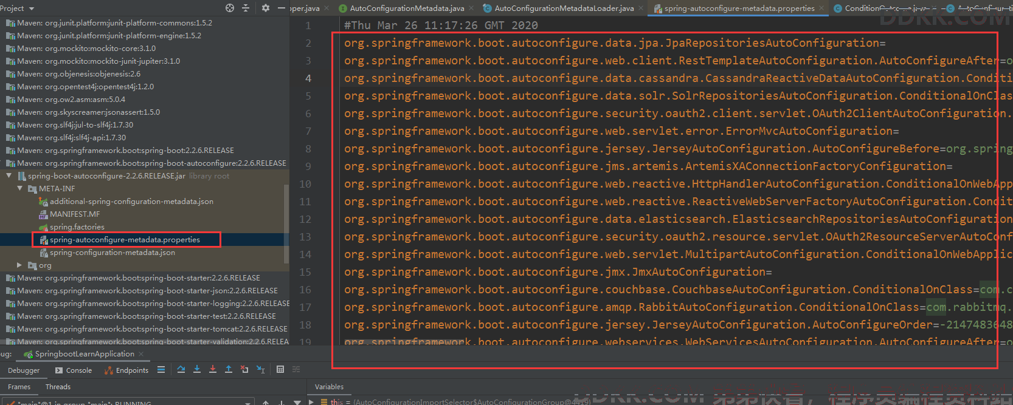Select spring.factories in project tree
This screenshot has height=405, width=1013.
point(77,227)
